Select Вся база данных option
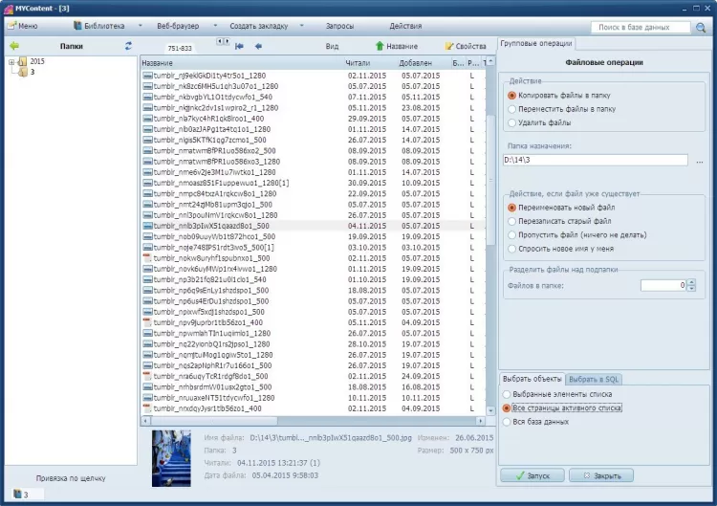Viewport: 717px width, 506px height. [x=535, y=422]
